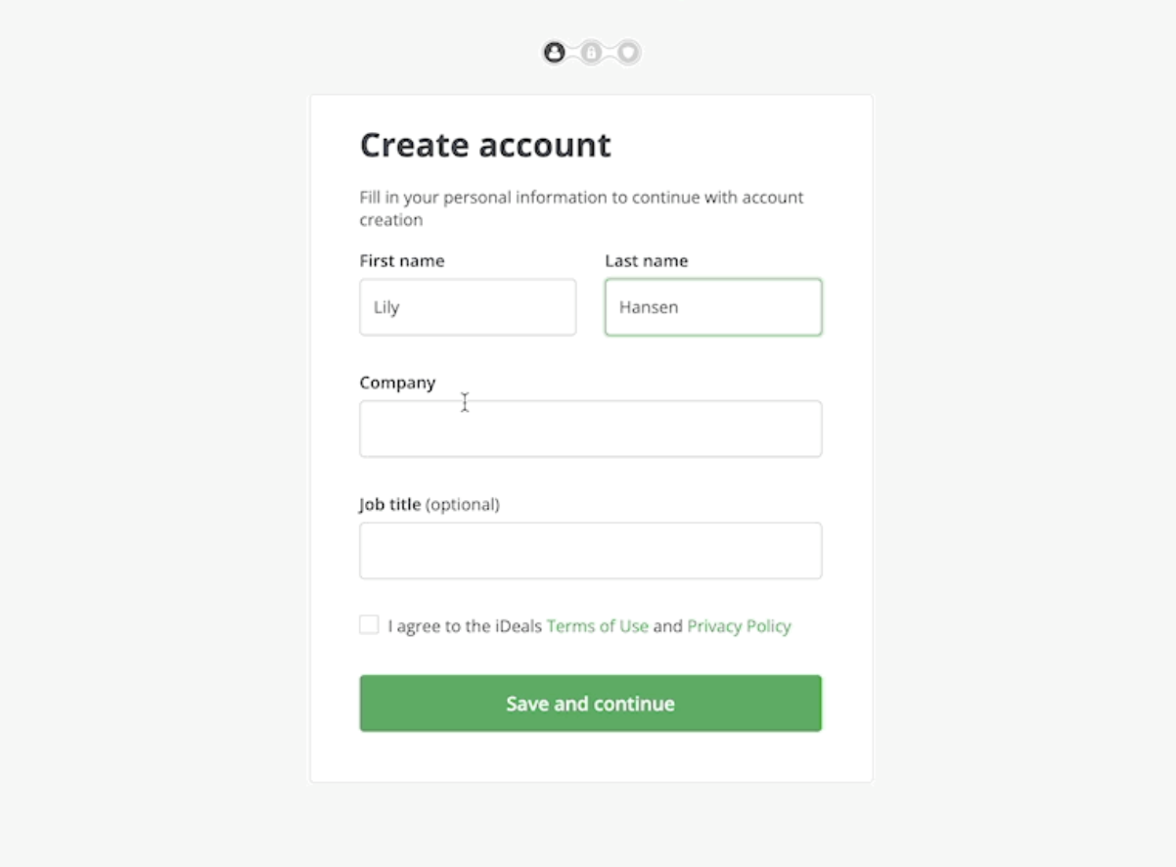Click the Save and continue button
The image size is (1176, 867).
pos(591,704)
